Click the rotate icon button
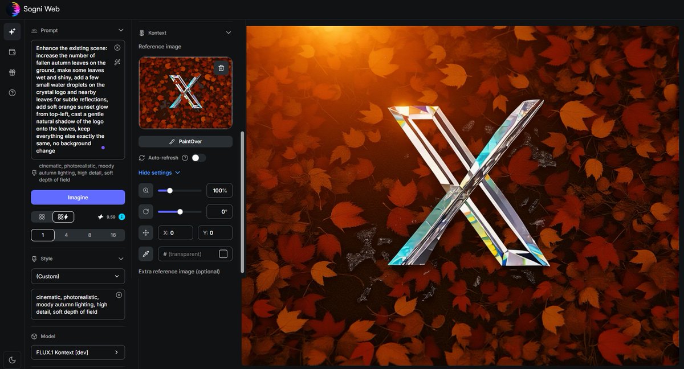The width and height of the screenshot is (684, 369). [x=146, y=212]
